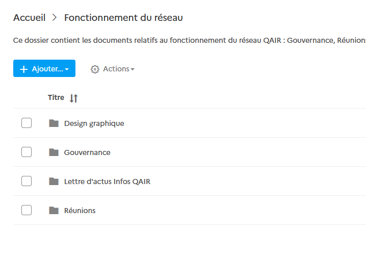Click the Titre column header
Image resolution: width=366 pixels, height=258 pixels.
point(56,97)
